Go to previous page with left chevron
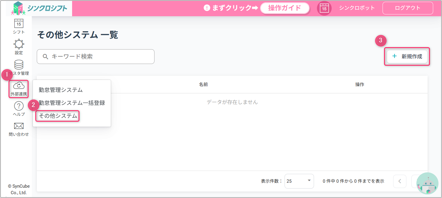Viewport: 442px width, 198px height. [400, 181]
